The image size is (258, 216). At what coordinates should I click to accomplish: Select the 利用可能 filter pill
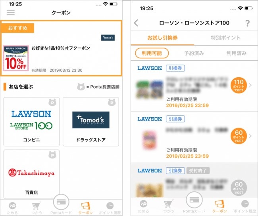(x=152, y=53)
